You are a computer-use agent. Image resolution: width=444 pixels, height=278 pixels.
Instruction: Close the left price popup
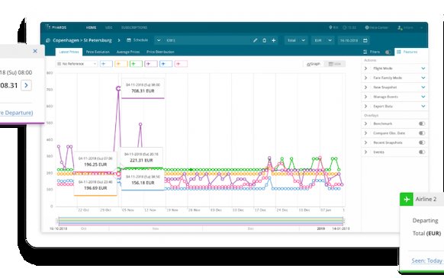35,51
